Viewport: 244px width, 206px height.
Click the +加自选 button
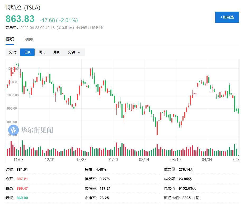point(227,17)
